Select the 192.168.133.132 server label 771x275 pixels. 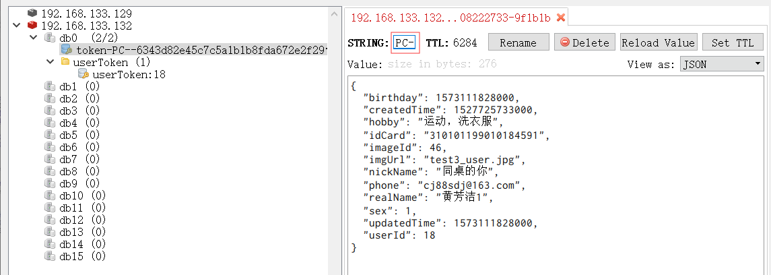pos(87,25)
